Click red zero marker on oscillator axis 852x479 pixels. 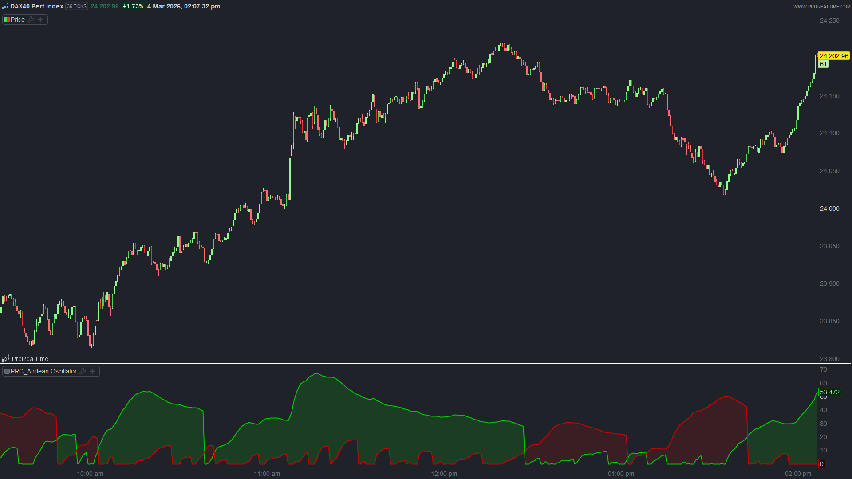pyautogui.click(x=821, y=464)
